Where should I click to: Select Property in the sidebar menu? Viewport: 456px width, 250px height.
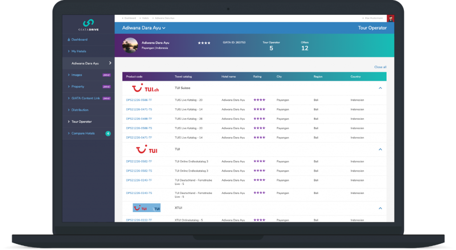77,86
